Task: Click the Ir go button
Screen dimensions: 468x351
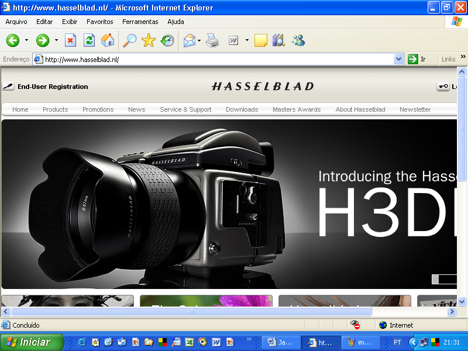Action: [x=417, y=59]
